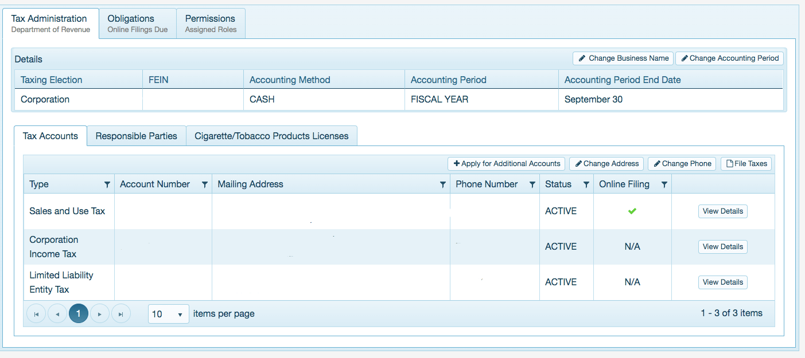Open the Online Filing column filter icon

point(664,184)
